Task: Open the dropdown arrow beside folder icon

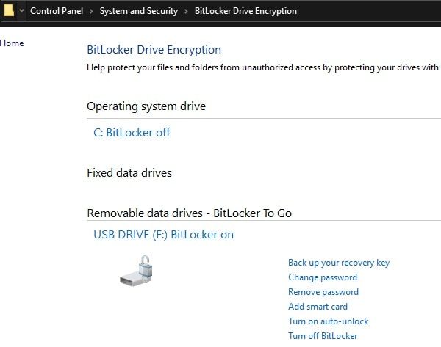Action: pyautogui.click(x=21, y=11)
